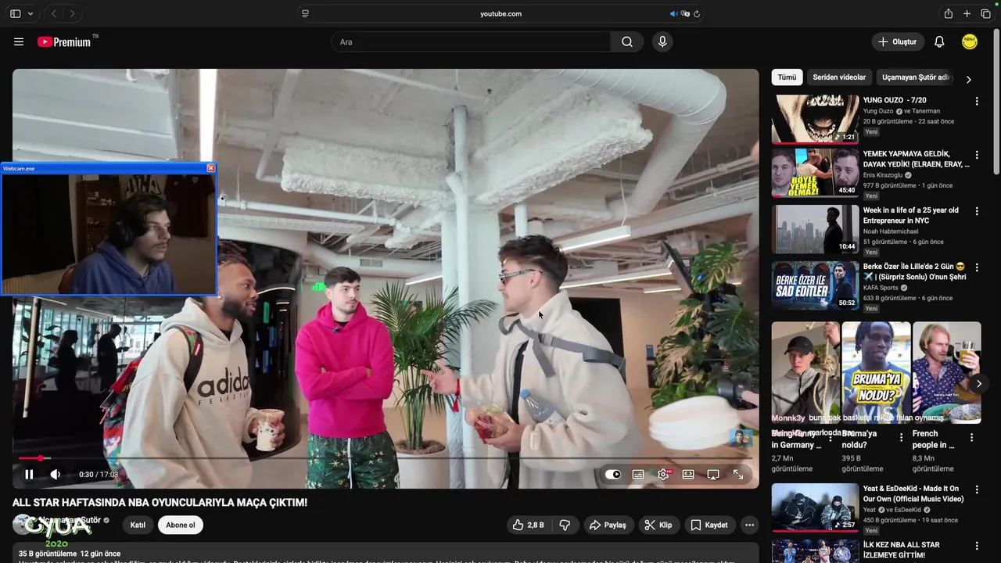Image resolution: width=1001 pixels, height=563 pixels.
Task: Show more filter chips with arrow
Action: [968, 79]
